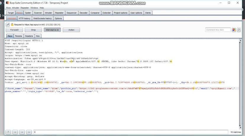The height and width of the screenshot is (136, 245).
Task: Switch to the Project options tab
Action: [121, 13]
